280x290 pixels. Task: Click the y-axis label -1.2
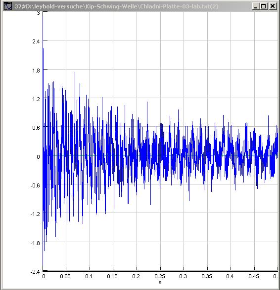[x=35, y=214]
